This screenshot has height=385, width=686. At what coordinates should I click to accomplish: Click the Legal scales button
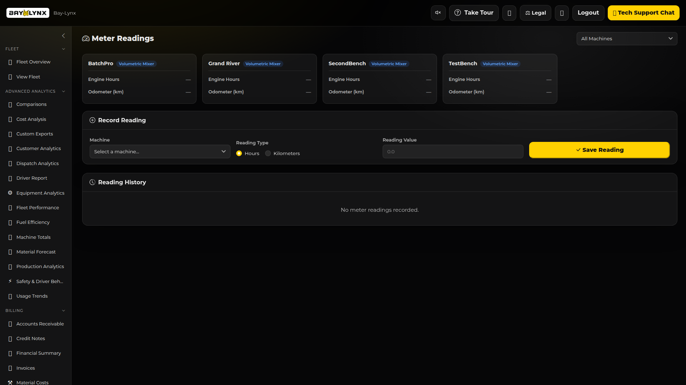click(x=535, y=13)
